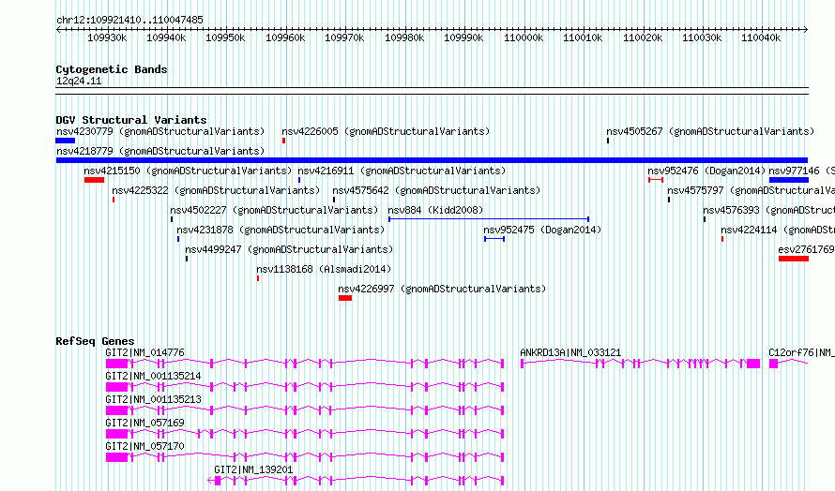The width and height of the screenshot is (835, 491).
Task: Open the nsv4575642 variant label
Action: (x=436, y=190)
